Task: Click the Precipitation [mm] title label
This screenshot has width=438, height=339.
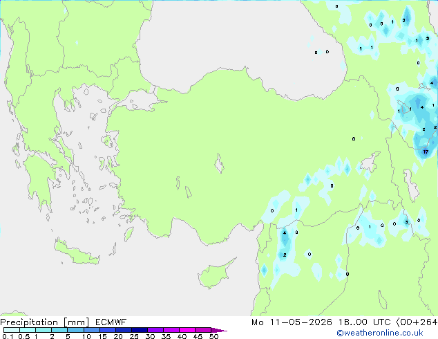Action: 45,322
